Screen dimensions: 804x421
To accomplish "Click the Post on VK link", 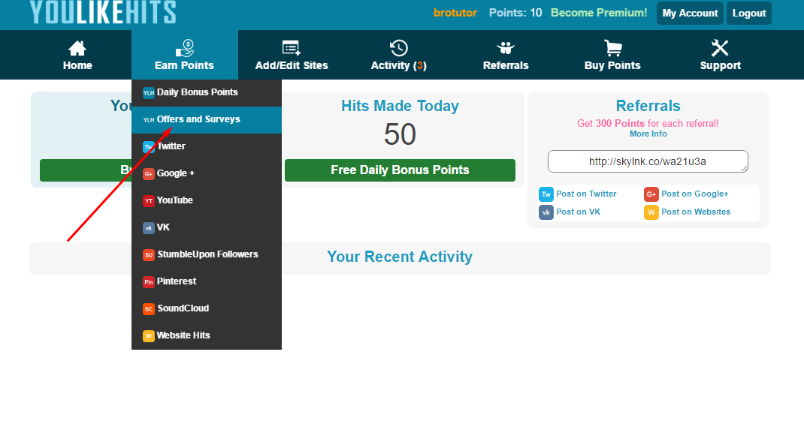I will tap(578, 212).
